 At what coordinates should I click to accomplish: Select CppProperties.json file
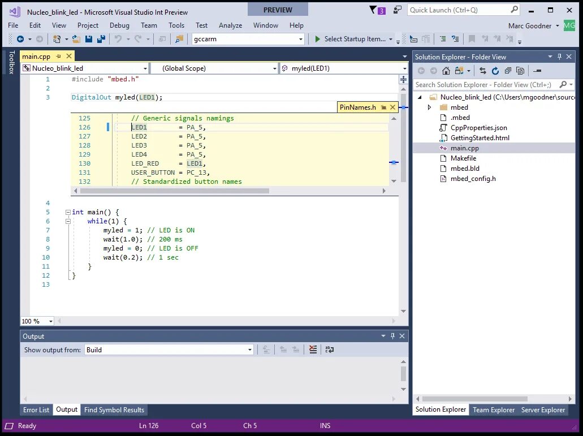(478, 128)
